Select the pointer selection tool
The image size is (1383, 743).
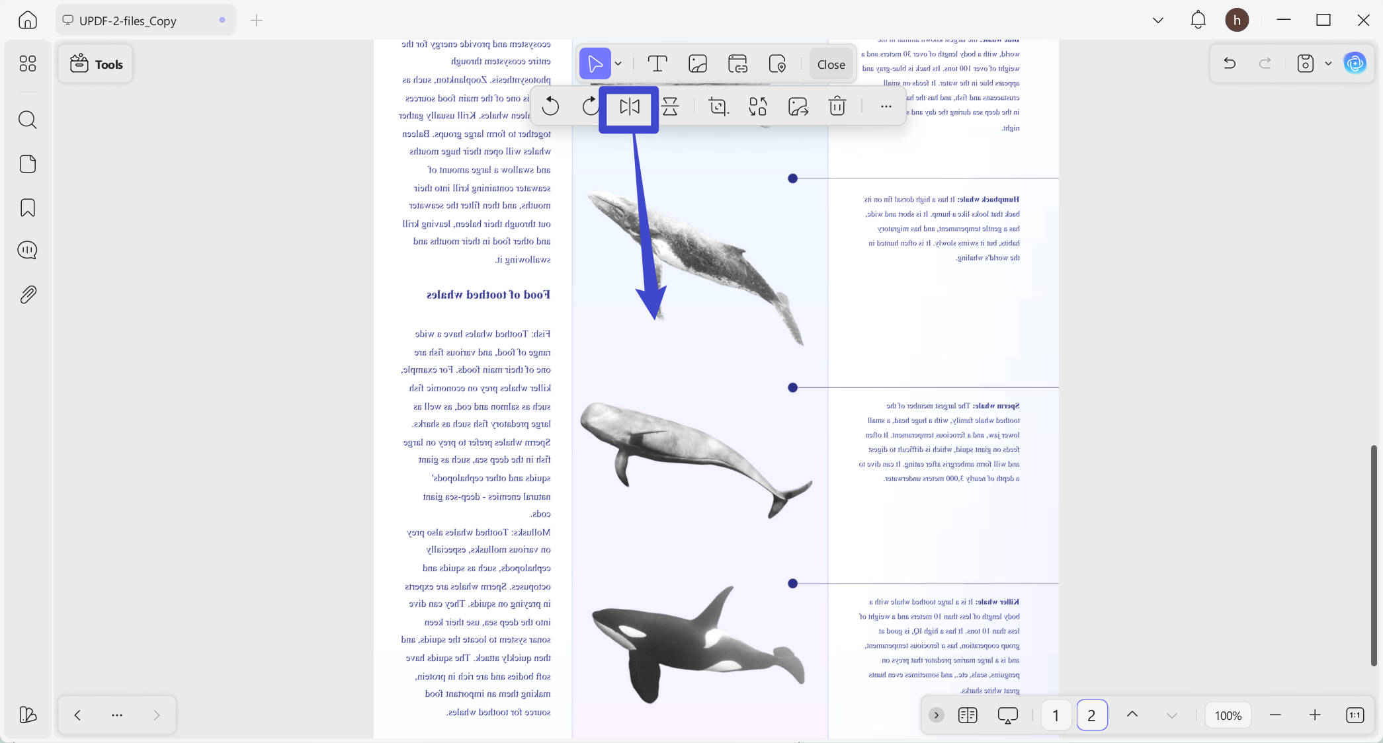pyautogui.click(x=595, y=64)
